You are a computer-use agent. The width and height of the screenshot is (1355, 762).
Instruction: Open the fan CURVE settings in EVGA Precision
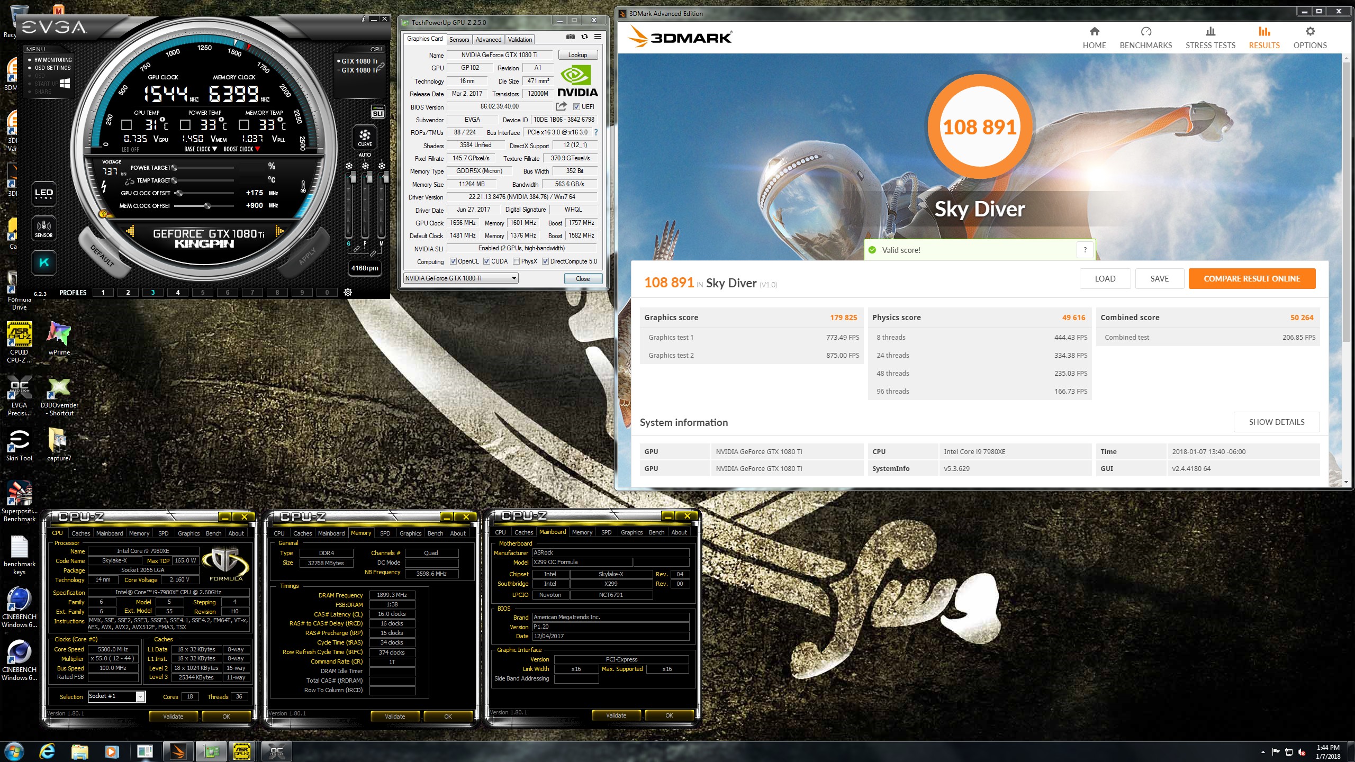pos(365,138)
